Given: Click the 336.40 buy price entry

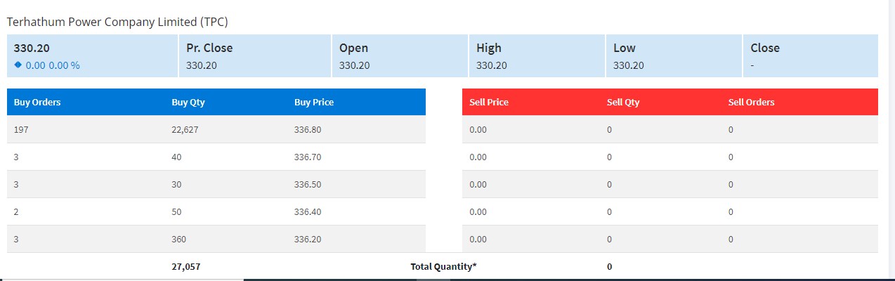Looking at the screenshot, I should [308, 211].
